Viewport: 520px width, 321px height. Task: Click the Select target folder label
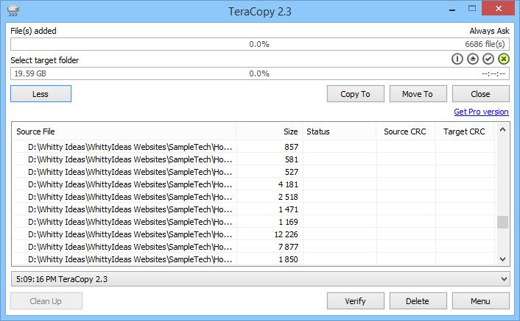[x=45, y=60]
